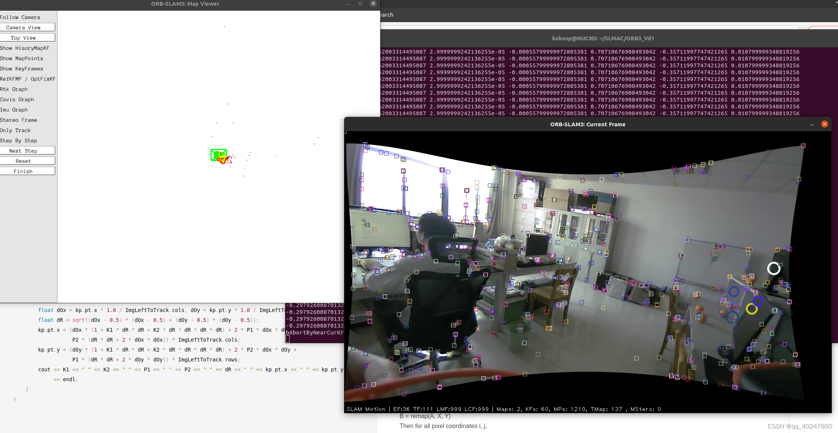This screenshot has width=838, height=433.
Task: Toggle Step By Step execution
Action: (x=19, y=140)
